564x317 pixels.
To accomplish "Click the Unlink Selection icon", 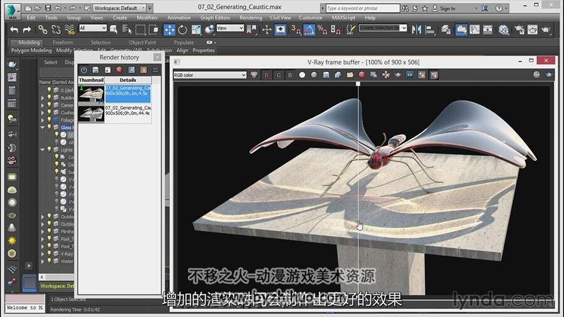I will [56, 29].
